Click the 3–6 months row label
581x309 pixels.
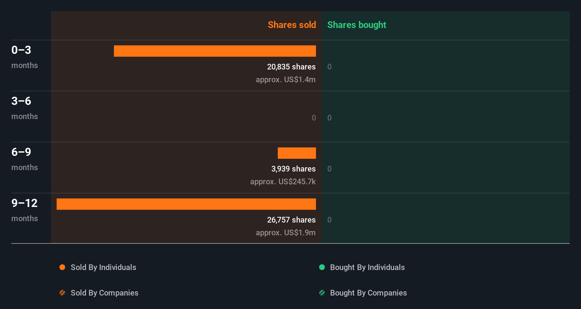point(24,108)
